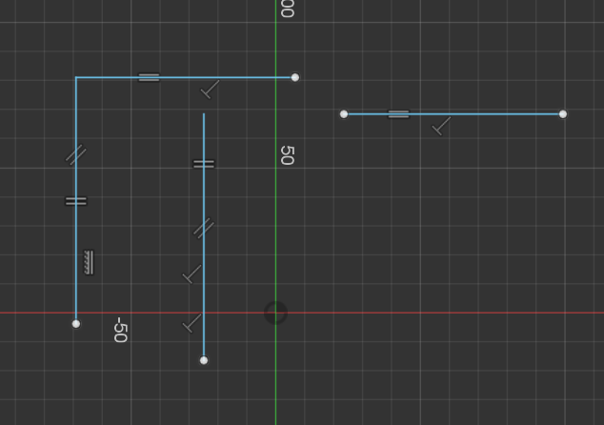604x425 pixels.
Task: Click perpendicular constraint icon below top horizontal line
Action: [211, 90]
